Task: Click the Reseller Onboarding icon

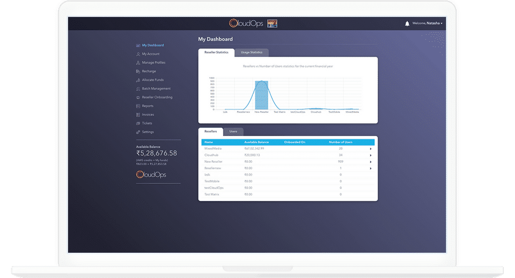Action: [138, 97]
